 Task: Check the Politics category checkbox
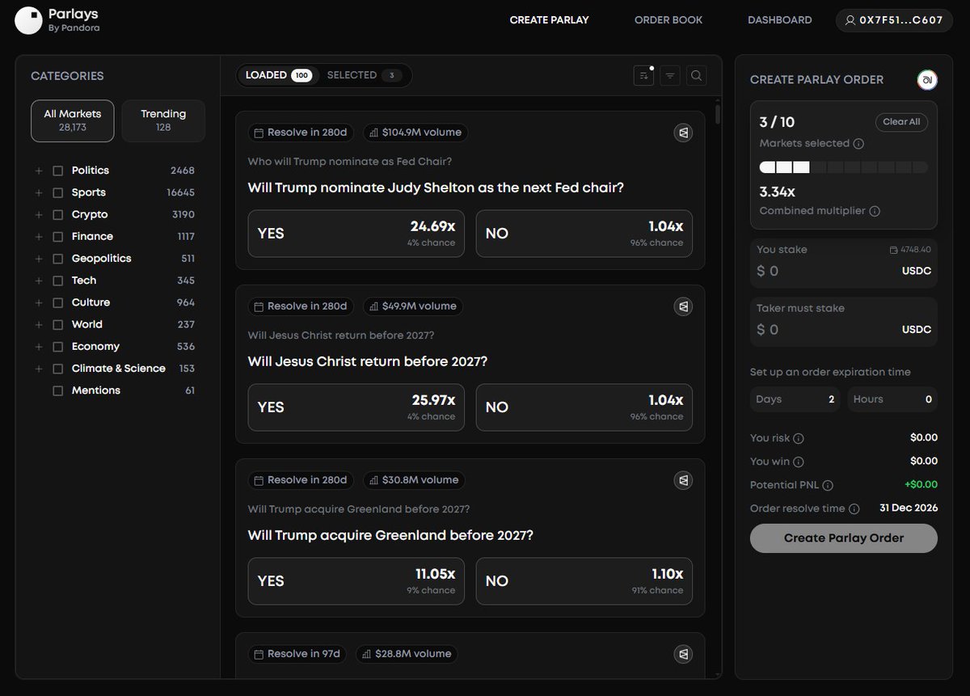(x=57, y=171)
